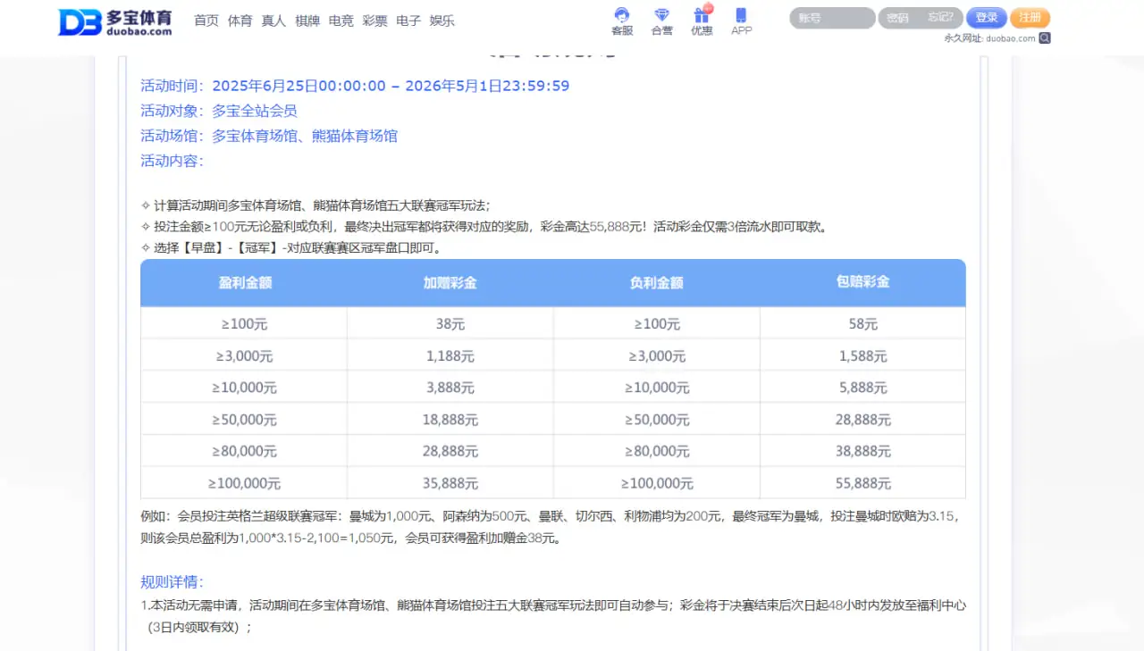Open the 娱乐 entertainment section
Screen dimensions: 1144x651
coord(441,21)
